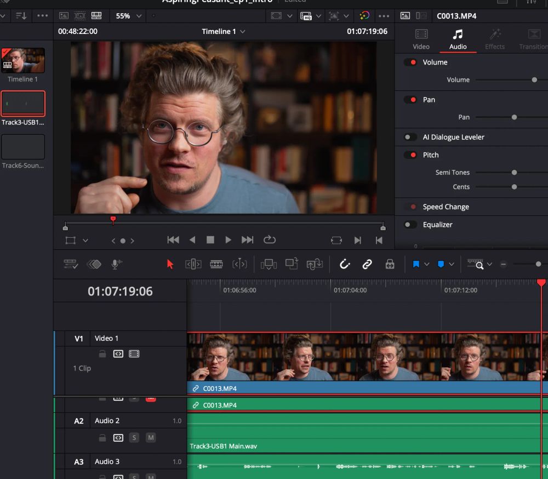
Task: Click the timeline zoom magnifier icon
Action: tap(476, 264)
